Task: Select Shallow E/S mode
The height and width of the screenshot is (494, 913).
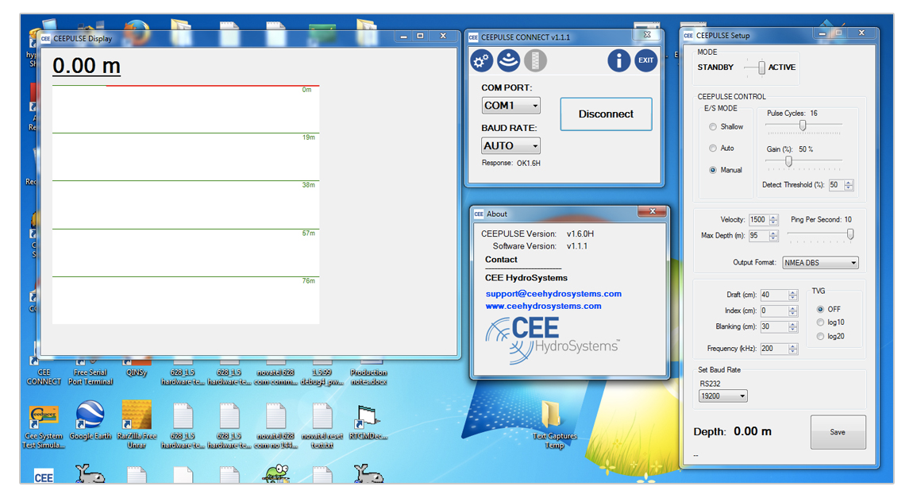Action: 713,126
